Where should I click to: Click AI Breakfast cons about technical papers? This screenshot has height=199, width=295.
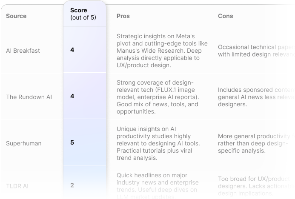tap(256, 51)
